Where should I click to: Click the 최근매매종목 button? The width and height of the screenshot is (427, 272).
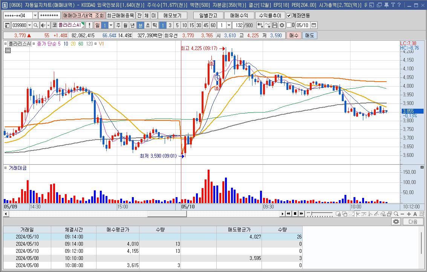[x=120, y=15]
